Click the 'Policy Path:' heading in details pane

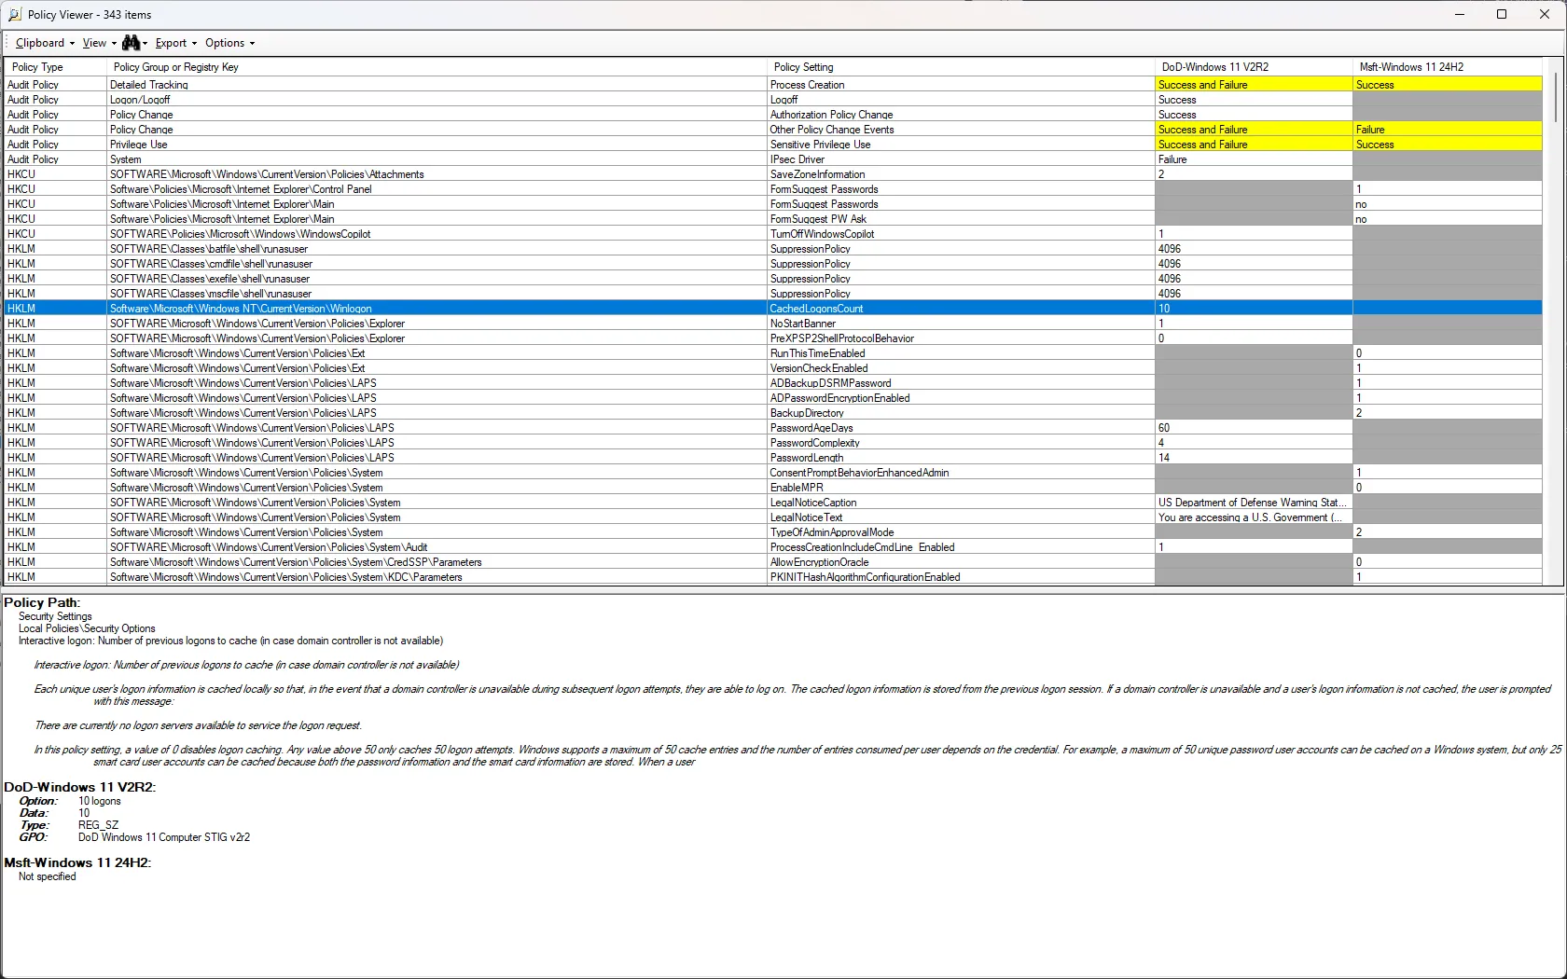(42, 602)
